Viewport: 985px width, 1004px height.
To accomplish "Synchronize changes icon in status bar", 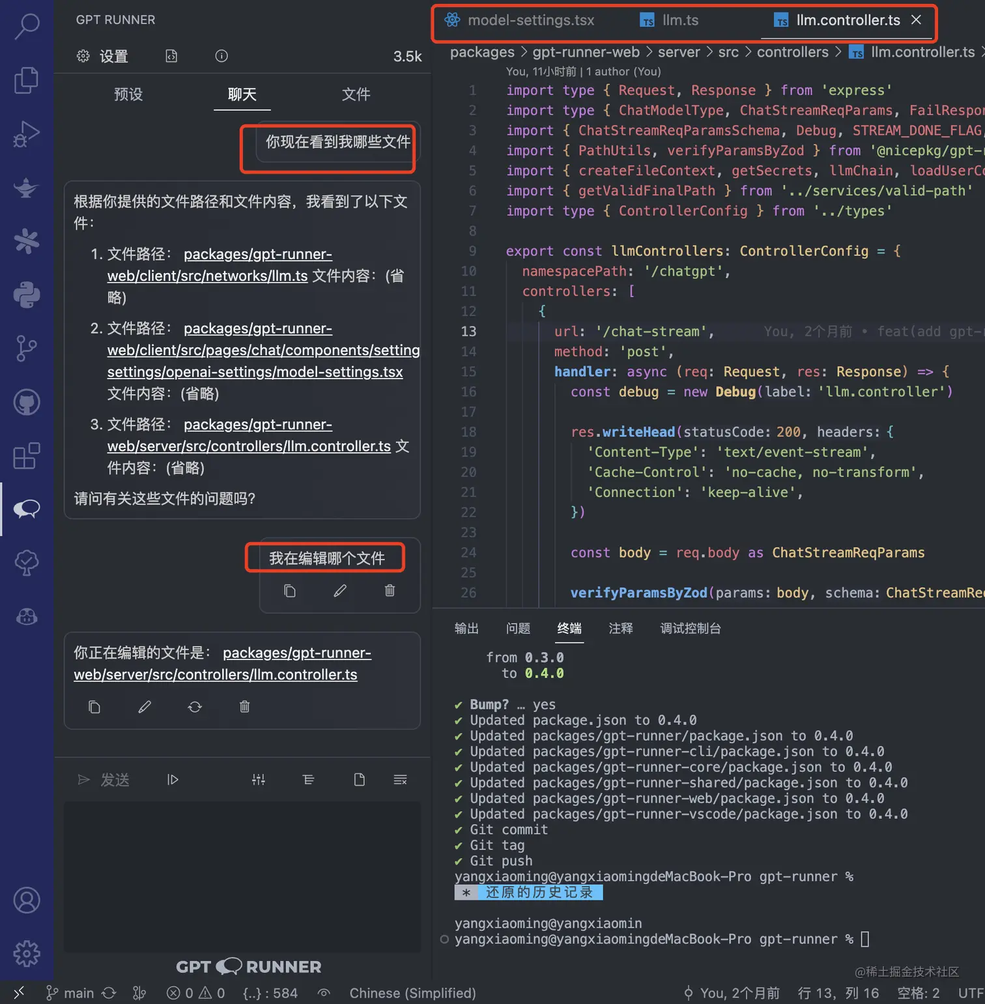I will tap(109, 993).
